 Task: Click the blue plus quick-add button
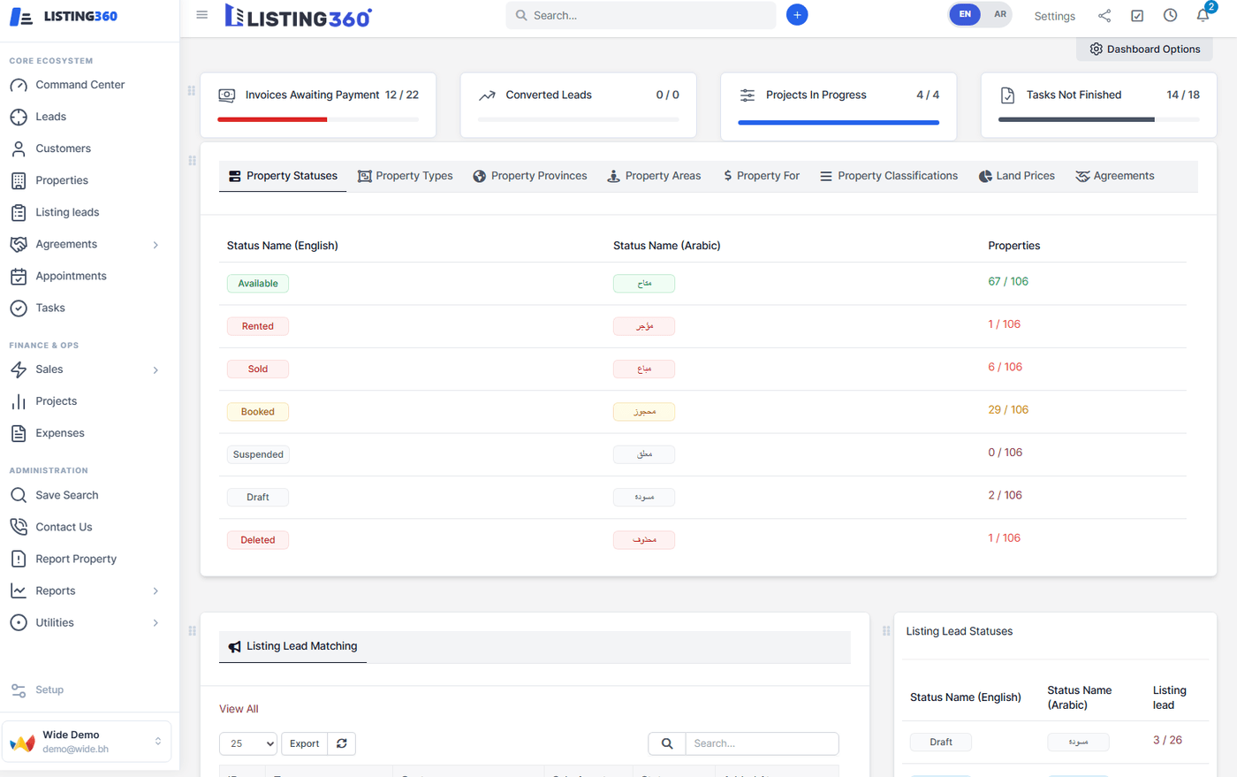797,15
